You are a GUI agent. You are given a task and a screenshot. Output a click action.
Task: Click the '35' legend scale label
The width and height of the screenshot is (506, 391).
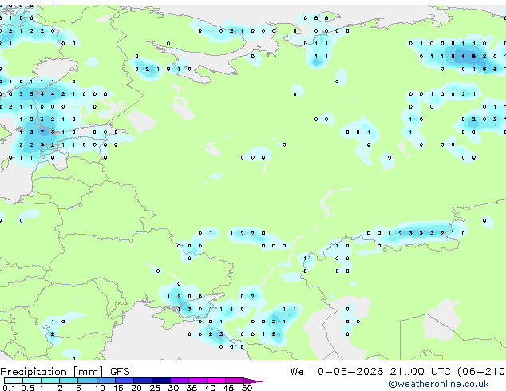[x=192, y=388]
